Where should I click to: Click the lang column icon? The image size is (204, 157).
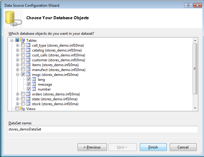coord(34,80)
